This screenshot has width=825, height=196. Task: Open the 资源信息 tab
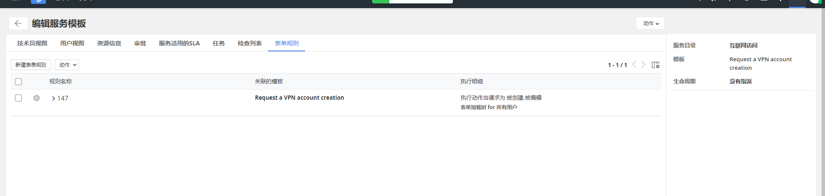(109, 43)
